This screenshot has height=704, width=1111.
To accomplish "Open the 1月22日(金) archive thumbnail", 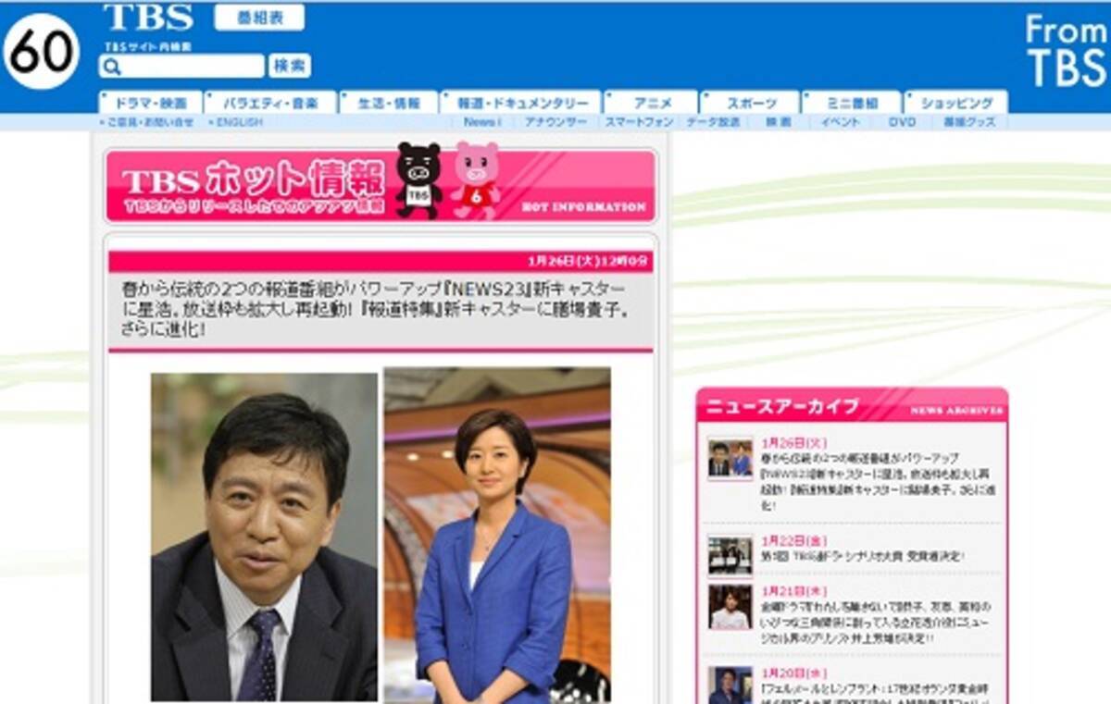I will [730, 555].
